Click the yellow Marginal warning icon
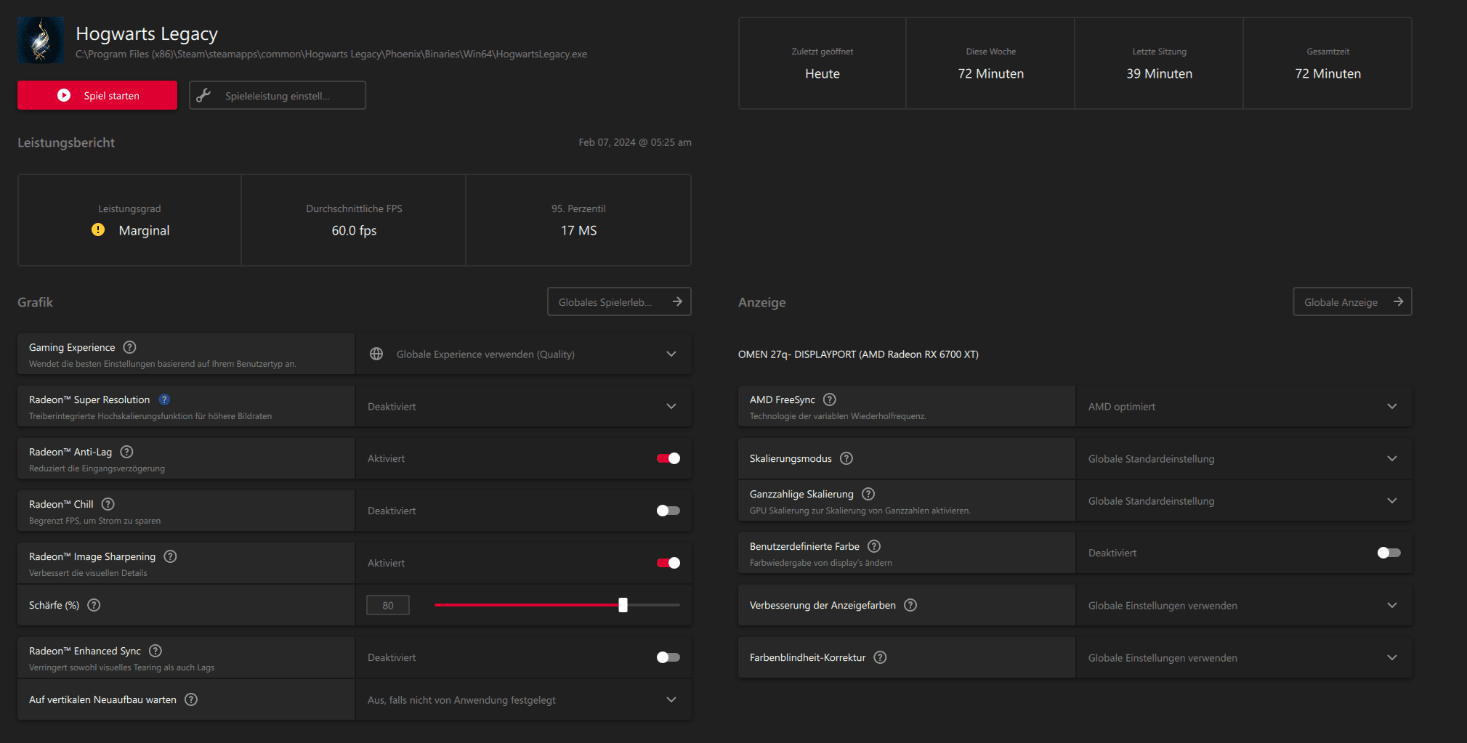The height and width of the screenshot is (743, 1467). [98, 230]
